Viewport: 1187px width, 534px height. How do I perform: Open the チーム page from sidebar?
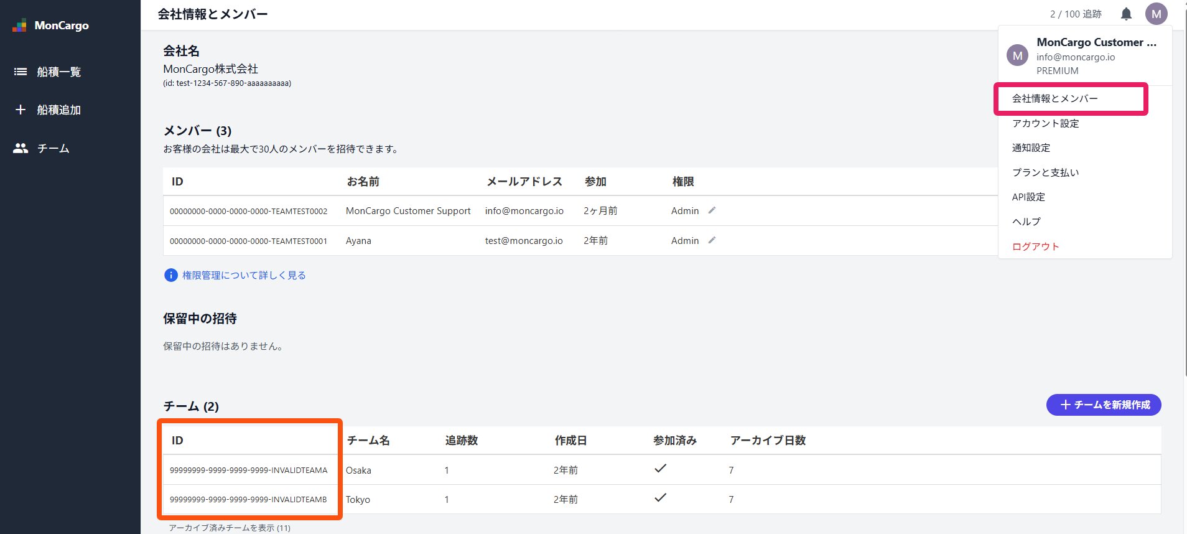(53, 148)
